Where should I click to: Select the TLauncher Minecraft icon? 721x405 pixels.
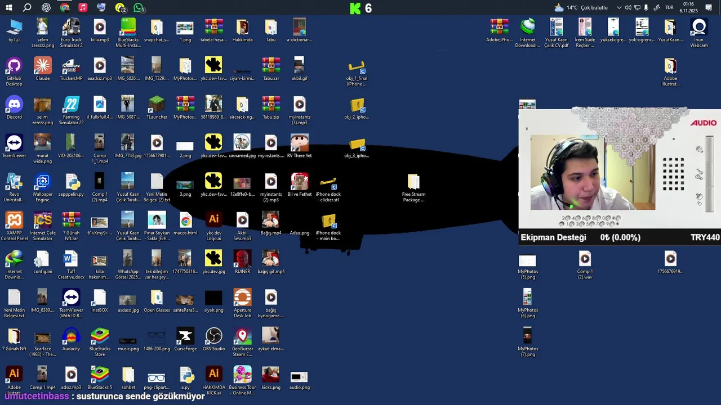click(x=157, y=108)
